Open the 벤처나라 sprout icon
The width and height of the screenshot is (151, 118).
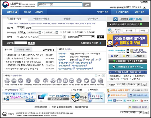tap(21, 81)
